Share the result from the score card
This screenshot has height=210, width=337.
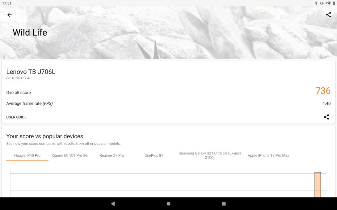(x=326, y=117)
